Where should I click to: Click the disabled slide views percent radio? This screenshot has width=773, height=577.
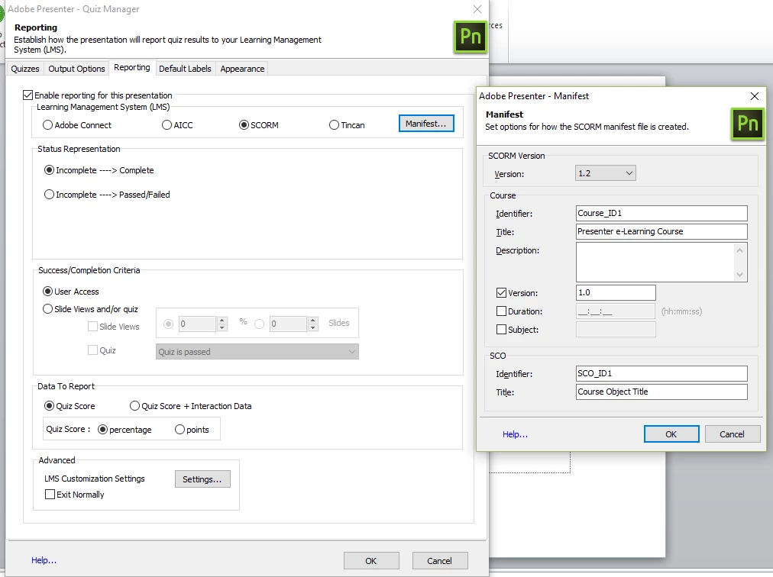(169, 324)
